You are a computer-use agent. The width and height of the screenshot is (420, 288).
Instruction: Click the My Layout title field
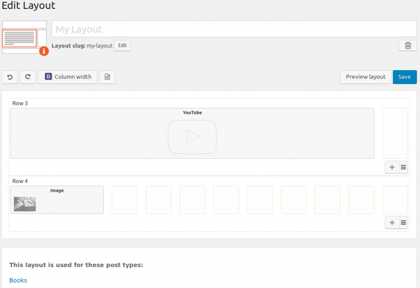click(x=234, y=29)
